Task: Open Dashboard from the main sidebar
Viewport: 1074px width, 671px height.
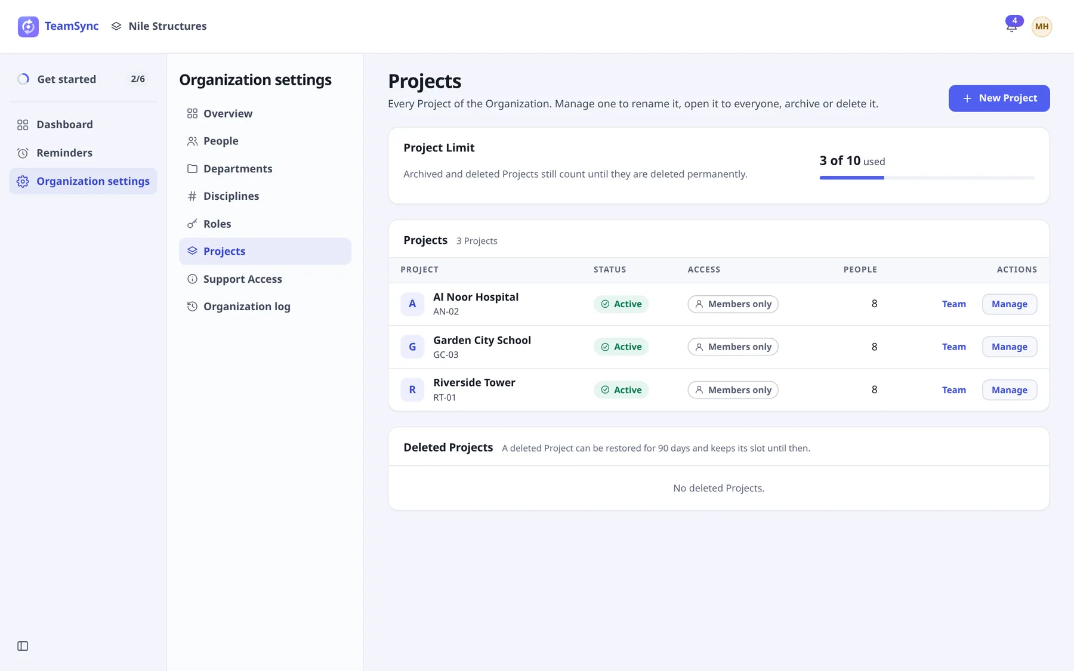Action: click(x=83, y=125)
